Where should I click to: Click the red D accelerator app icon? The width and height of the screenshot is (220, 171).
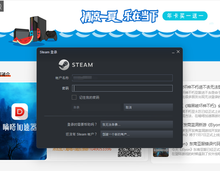coord(20,112)
